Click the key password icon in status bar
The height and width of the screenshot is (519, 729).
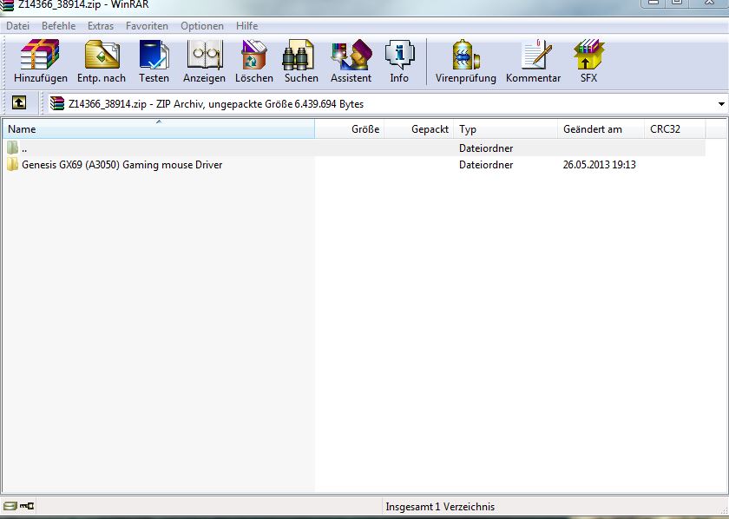27,506
